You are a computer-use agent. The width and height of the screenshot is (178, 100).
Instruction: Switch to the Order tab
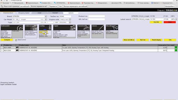coord(39,13)
